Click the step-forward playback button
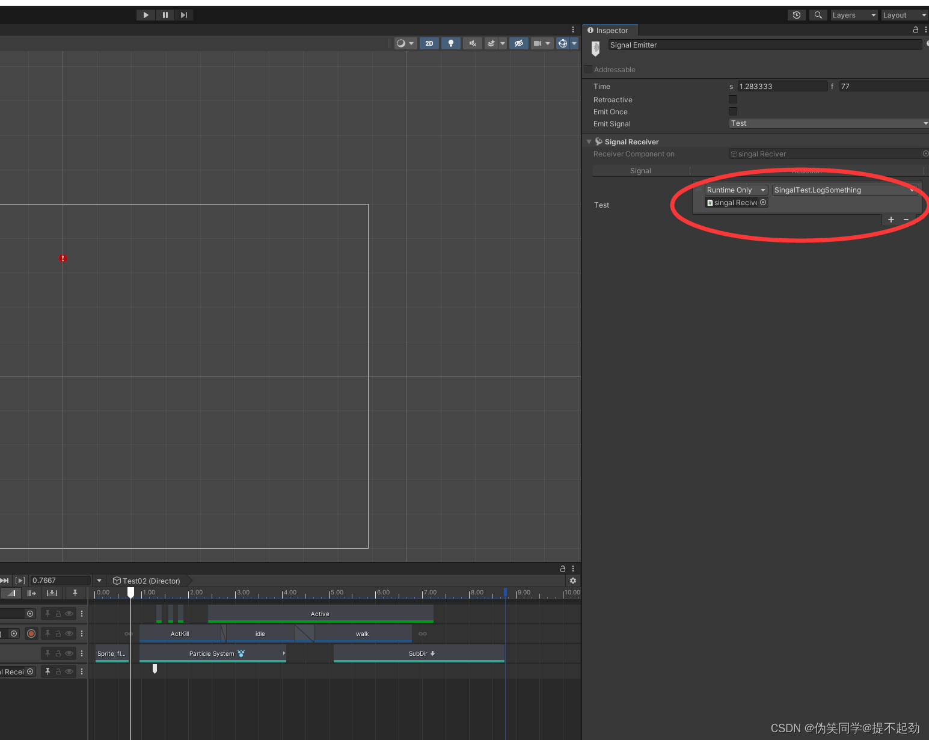Image resolution: width=929 pixels, height=740 pixels. 184,14
